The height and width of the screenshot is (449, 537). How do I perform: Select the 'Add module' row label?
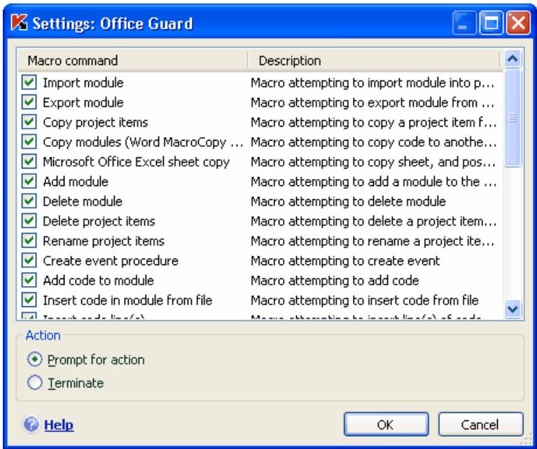pos(76,182)
